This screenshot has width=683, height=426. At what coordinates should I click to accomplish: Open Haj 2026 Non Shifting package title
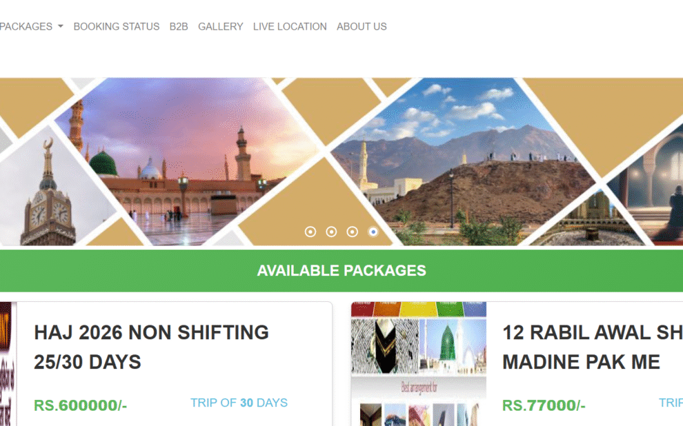[x=151, y=347]
